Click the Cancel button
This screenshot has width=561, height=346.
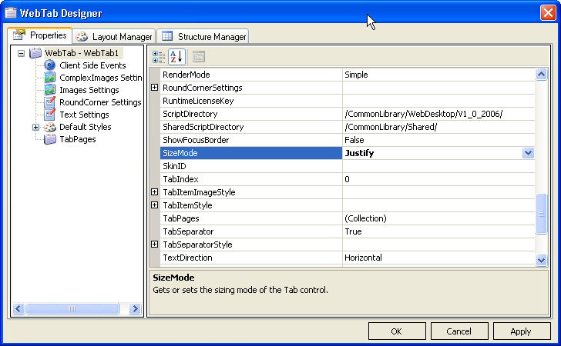click(x=459, y=331)
